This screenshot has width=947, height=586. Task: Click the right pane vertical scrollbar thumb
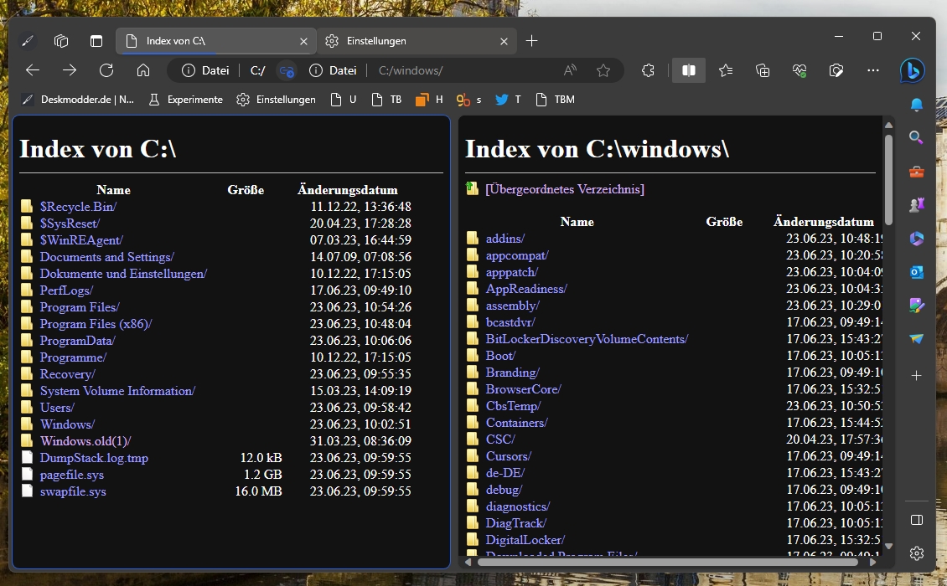tap(888, 180)
